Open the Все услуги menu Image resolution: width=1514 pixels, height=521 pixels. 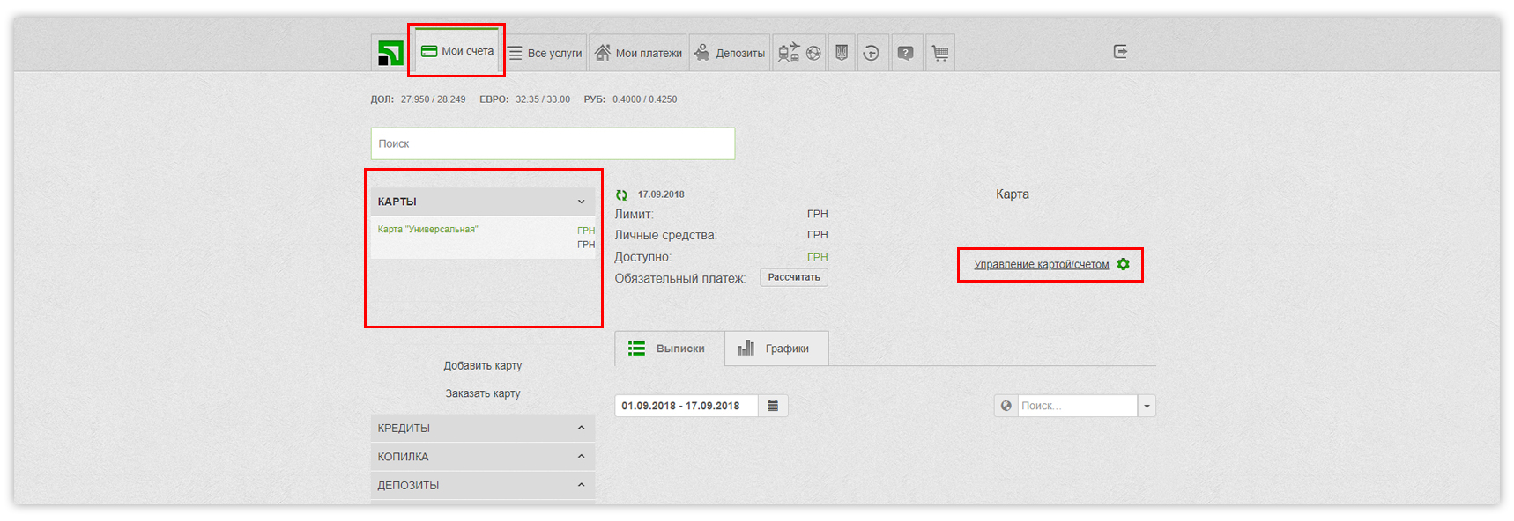point(545,53)
